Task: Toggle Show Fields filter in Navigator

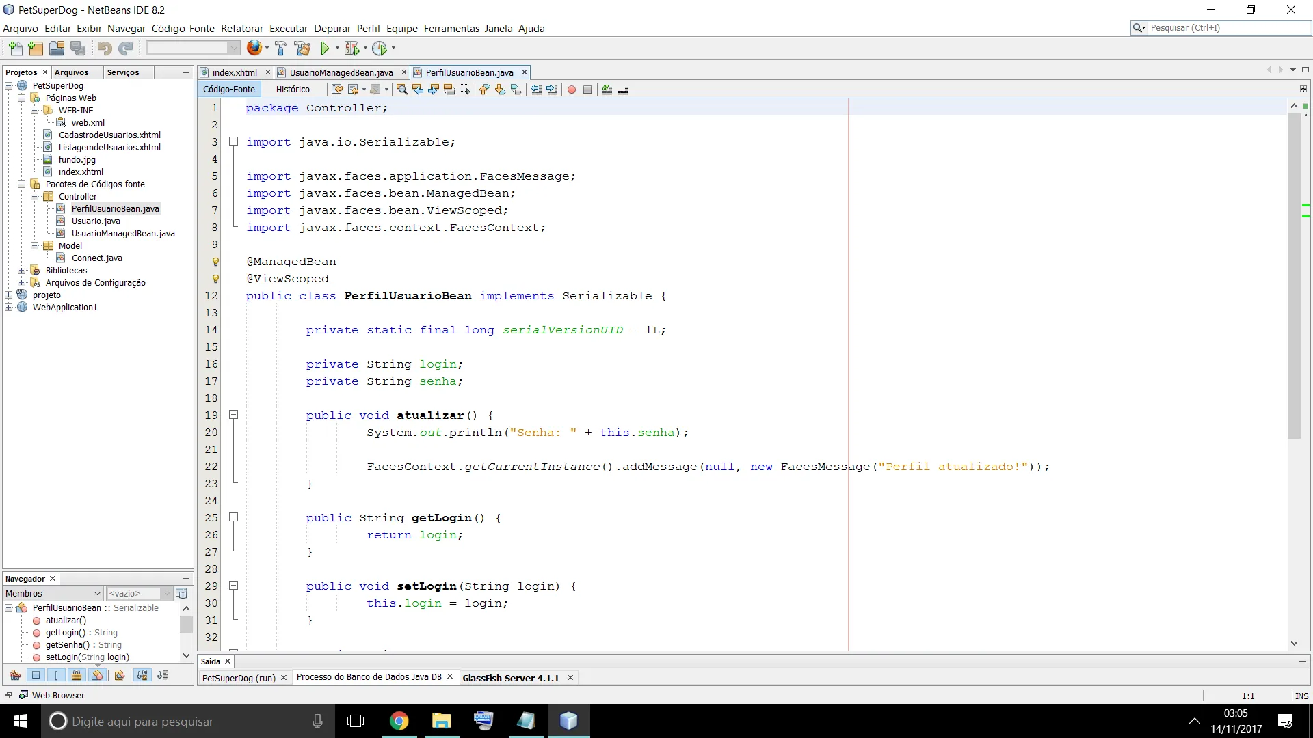Action: 36,675
